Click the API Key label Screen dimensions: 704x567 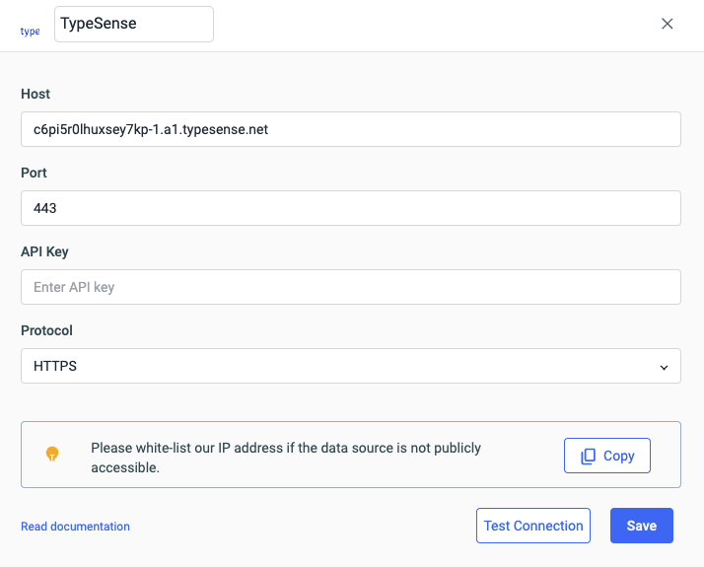point(45,251)
